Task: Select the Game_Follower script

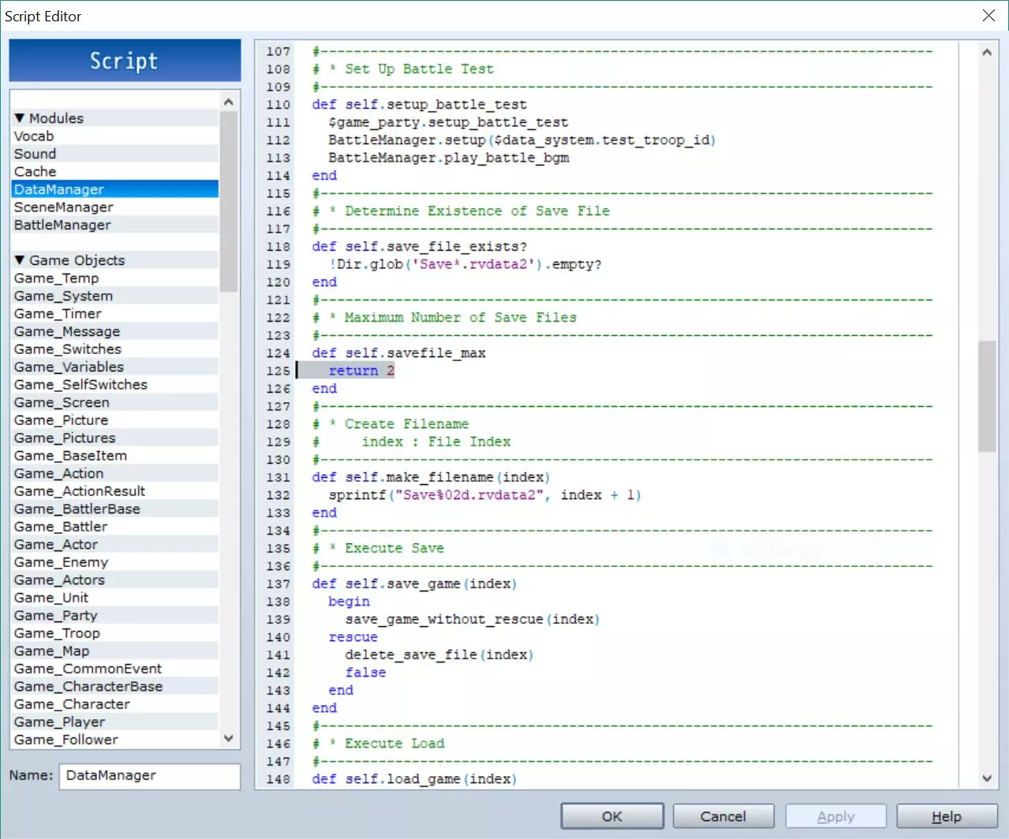Action: tap(66, 740)
